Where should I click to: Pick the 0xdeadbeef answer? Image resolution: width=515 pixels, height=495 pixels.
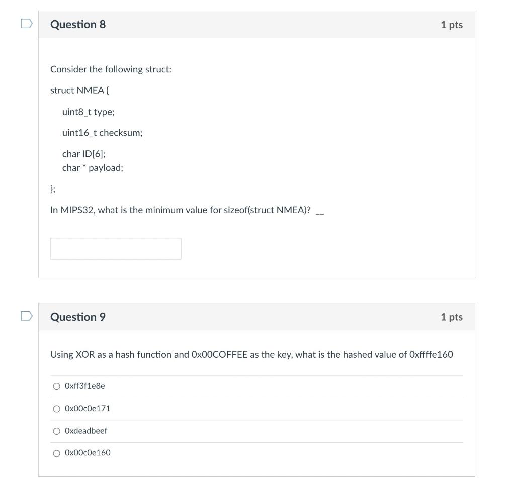(56, 431)
